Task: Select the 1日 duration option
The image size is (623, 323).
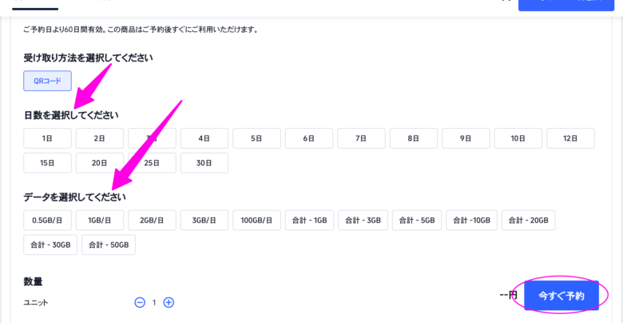Action: pos(47,138)
